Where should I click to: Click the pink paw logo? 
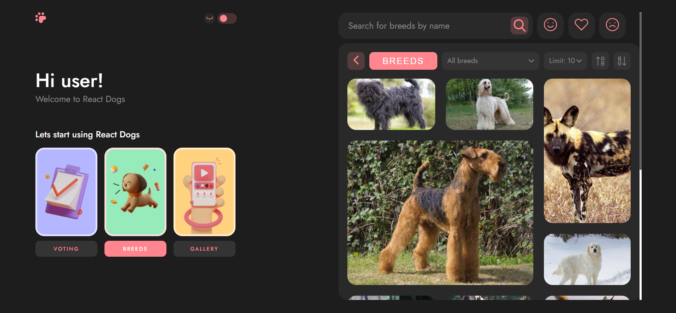[x=41, y=18]
